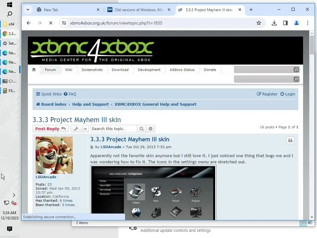Click the muted volume tray icon
Viewport: 317px width, 238px height.
click(14, 203)
